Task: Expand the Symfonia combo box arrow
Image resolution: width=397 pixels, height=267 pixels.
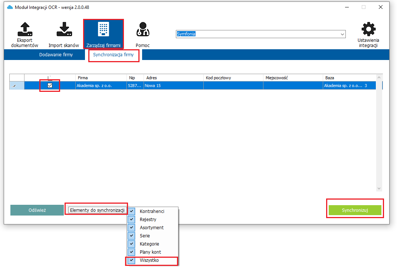Action: [342, 34]
